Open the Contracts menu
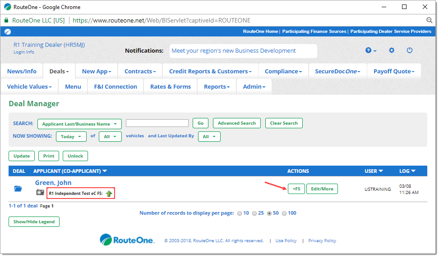Viewport: 439px width, 257px height. point(140,71)
